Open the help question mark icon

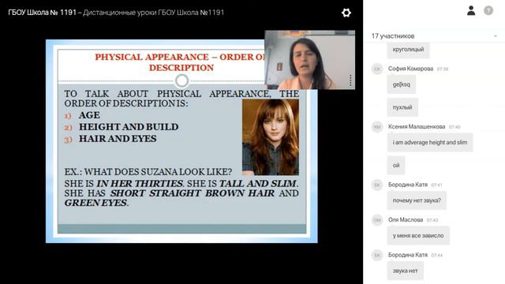488,10
